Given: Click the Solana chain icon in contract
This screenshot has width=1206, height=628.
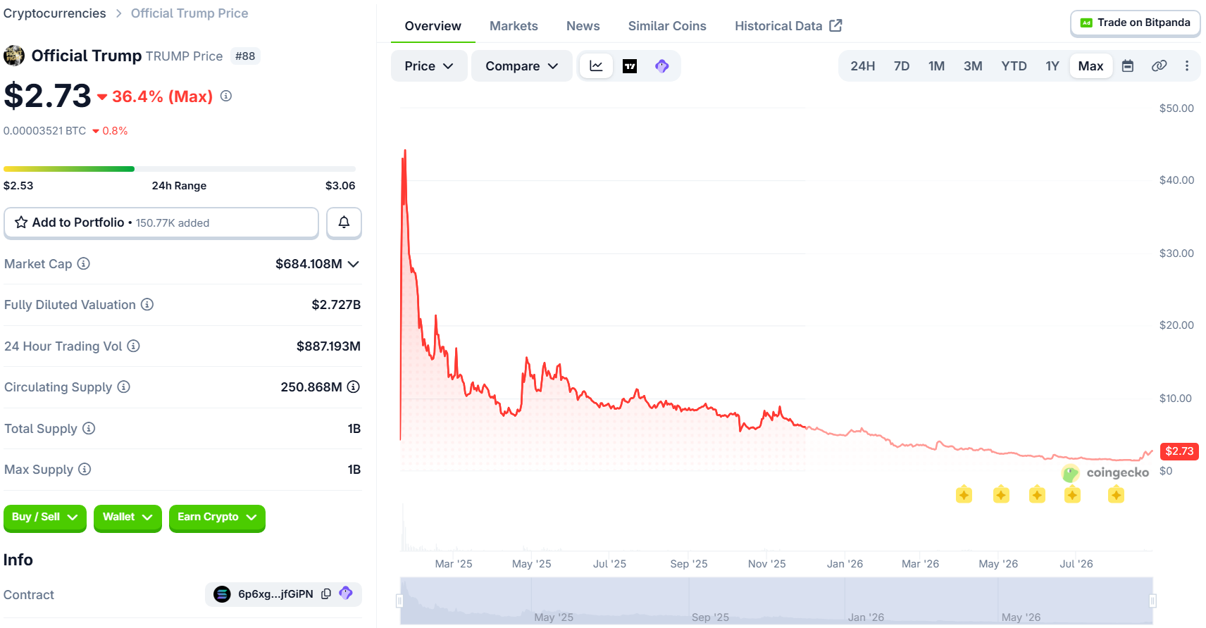Looking at the screenshot, I should click(x=222, y=594).
